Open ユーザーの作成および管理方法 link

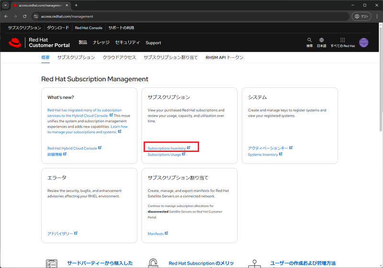click(x=303, y=263)
